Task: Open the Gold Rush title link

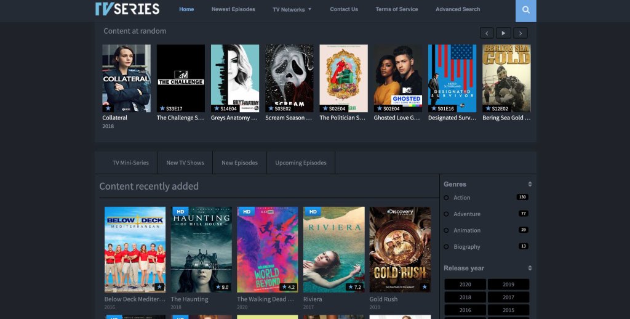Action: 383,299
